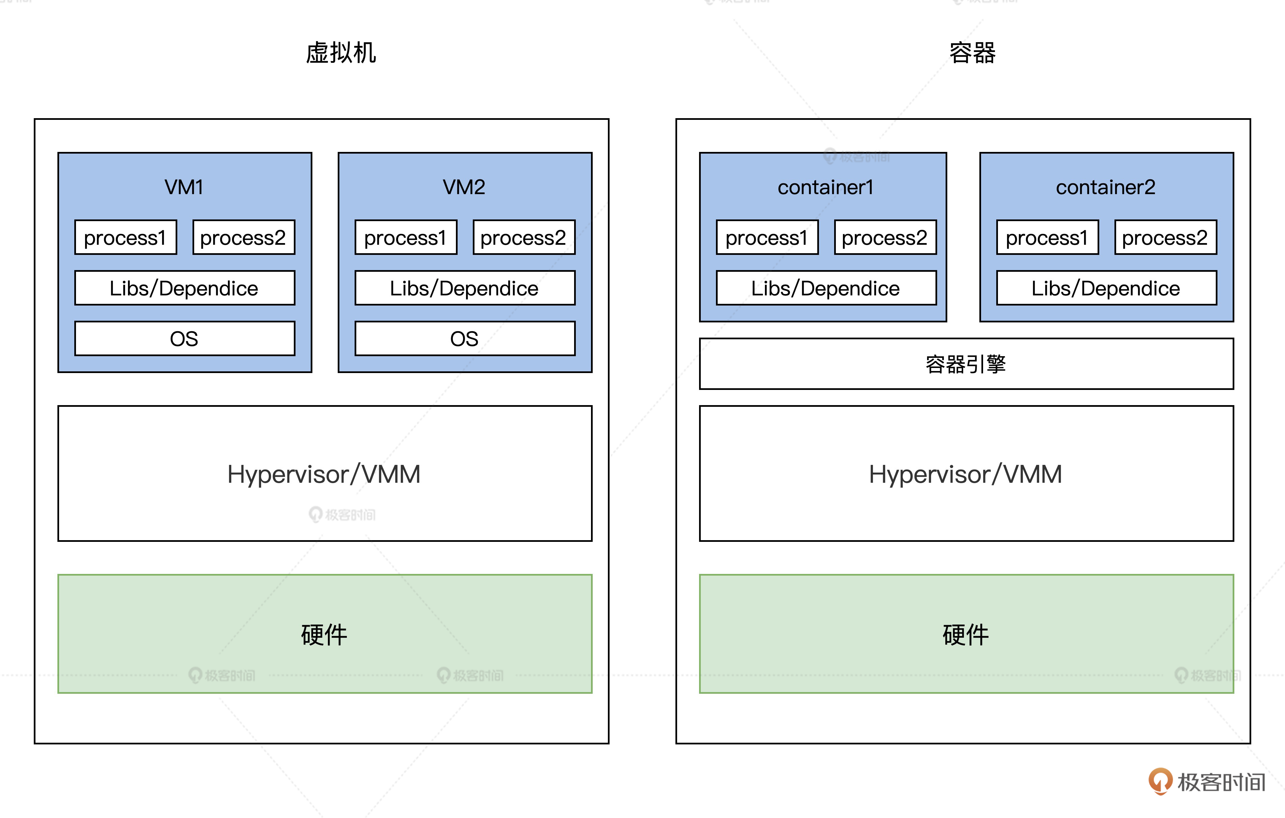
Task: Click process1 box inside container2
Action: (x=1047, y=237)
